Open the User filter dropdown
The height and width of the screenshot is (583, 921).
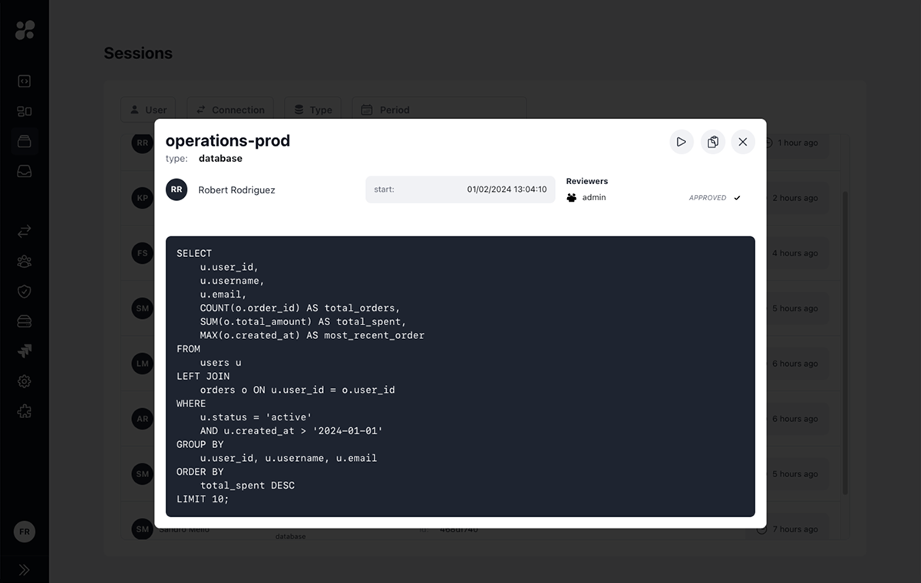tap(147, 109)
